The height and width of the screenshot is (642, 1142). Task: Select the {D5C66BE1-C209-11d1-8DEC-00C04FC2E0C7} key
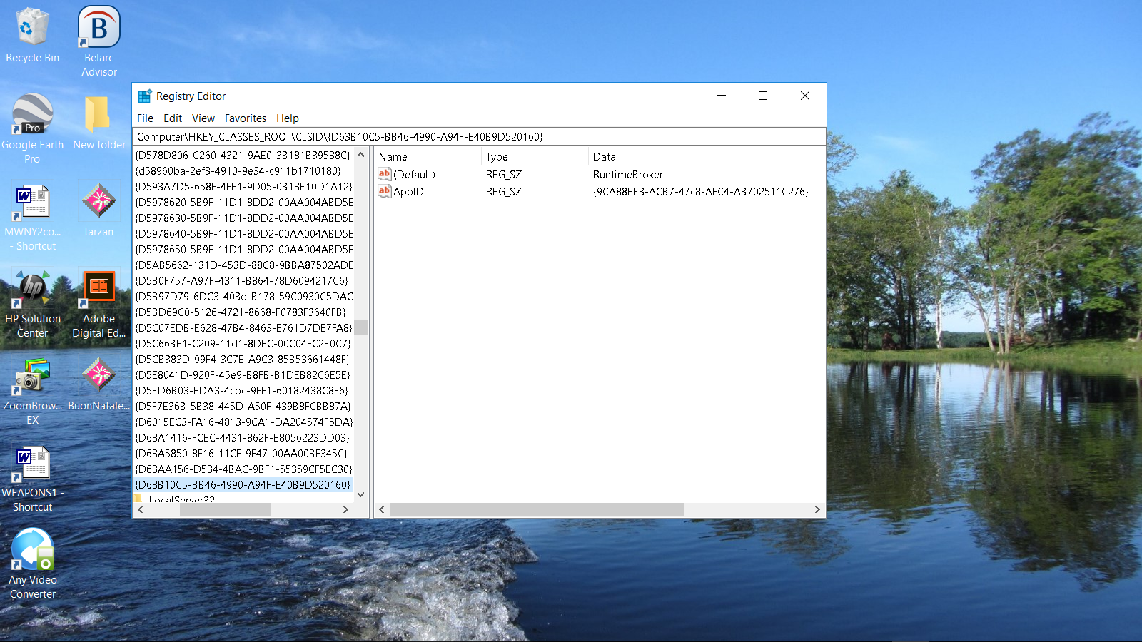click(243, 344)
